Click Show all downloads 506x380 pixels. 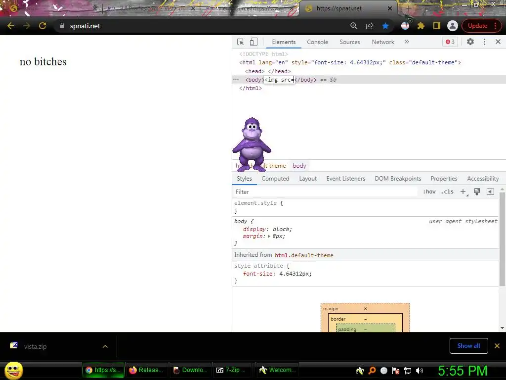point(468,346)
